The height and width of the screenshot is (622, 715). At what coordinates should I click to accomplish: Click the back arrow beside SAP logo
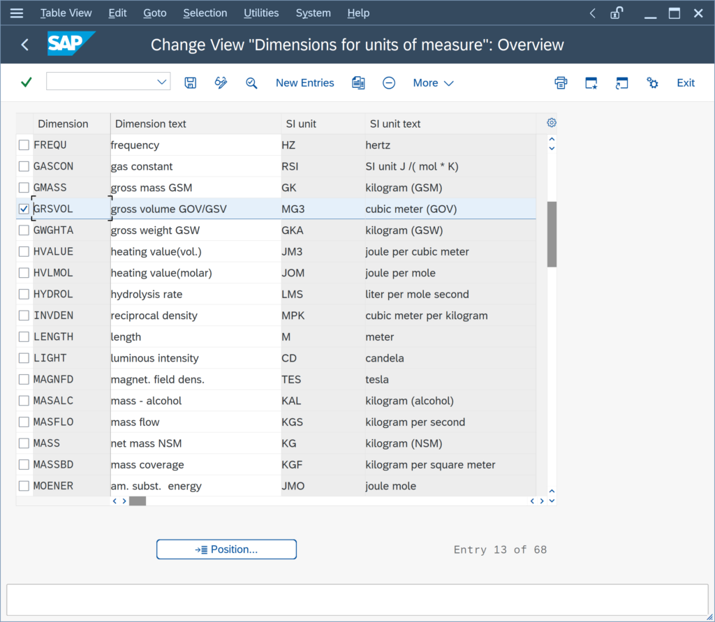coord(24,44)
